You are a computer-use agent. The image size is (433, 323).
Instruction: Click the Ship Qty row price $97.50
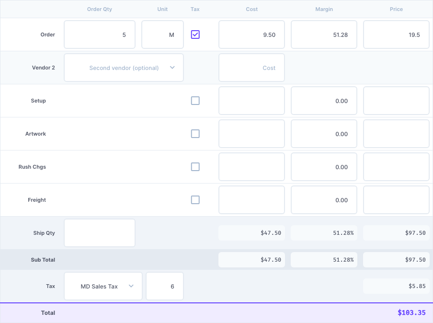tap(396, 233)
